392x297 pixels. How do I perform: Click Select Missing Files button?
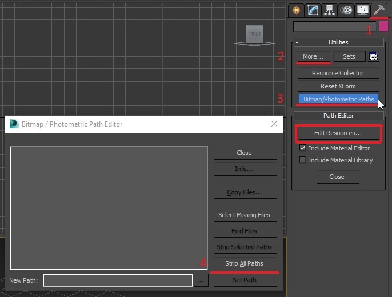(245, 215)
